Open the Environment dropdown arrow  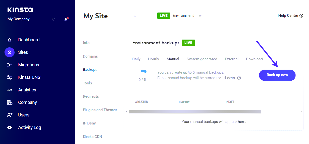pos(200,16)
